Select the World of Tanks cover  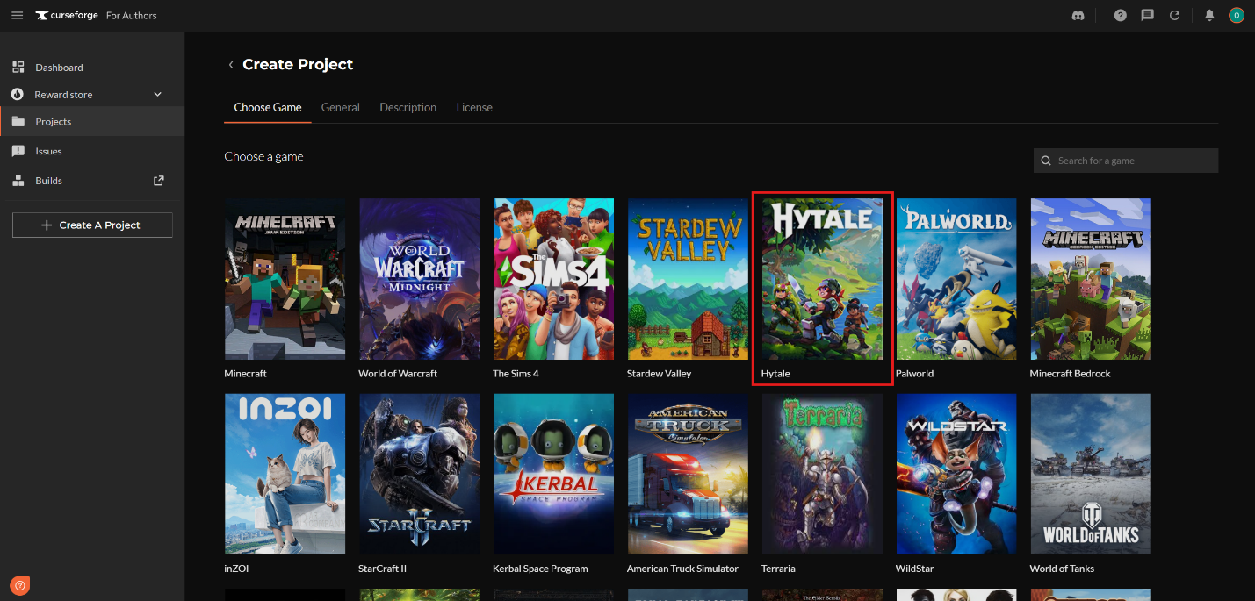(1091, 474)
